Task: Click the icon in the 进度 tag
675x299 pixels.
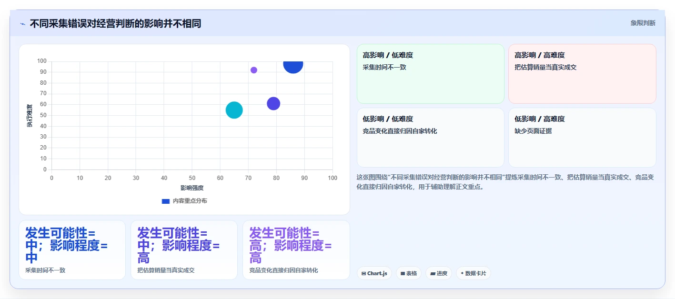Action: [433, 274]
